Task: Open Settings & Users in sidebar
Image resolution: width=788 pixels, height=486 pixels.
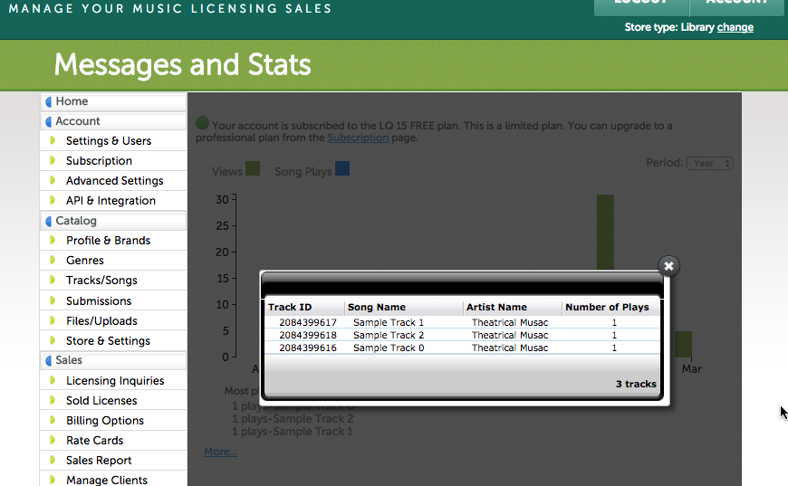Action: pyautogui.click(x=109, y=141)
